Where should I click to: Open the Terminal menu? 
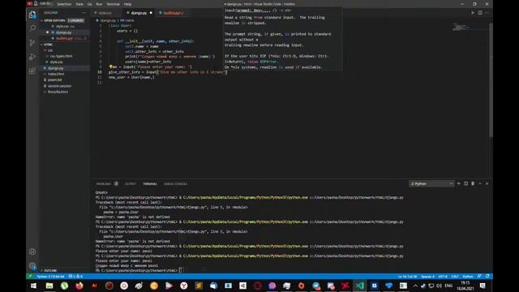point(113,4)
